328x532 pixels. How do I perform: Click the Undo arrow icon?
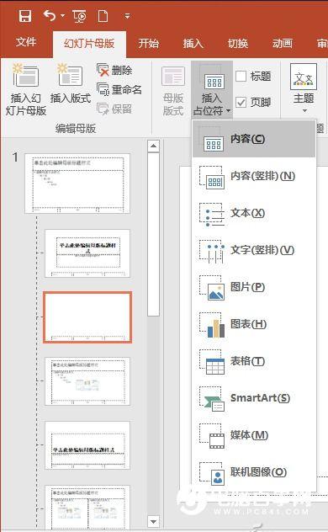(50, 16)
